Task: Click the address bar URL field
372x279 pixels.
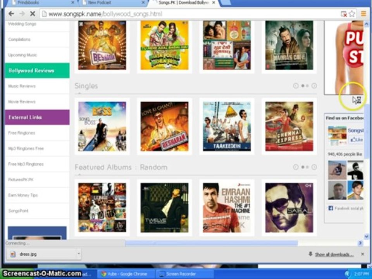Action: tap(190, 14)
